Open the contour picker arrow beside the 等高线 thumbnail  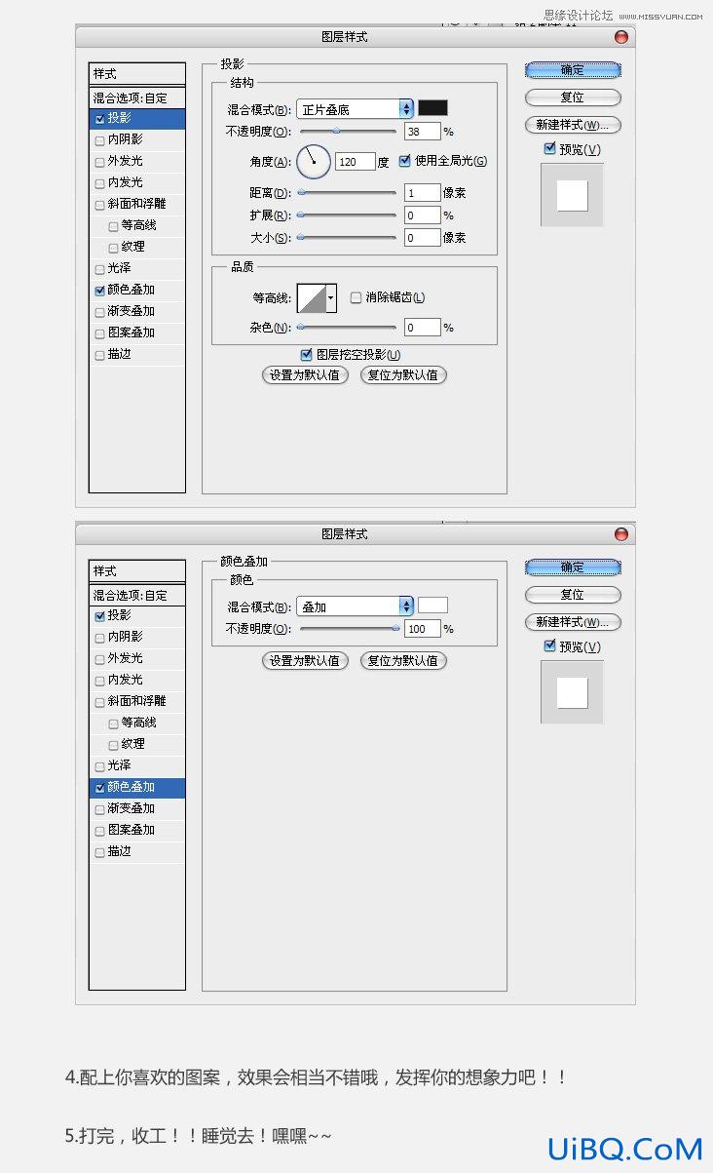tap(331, 297)
